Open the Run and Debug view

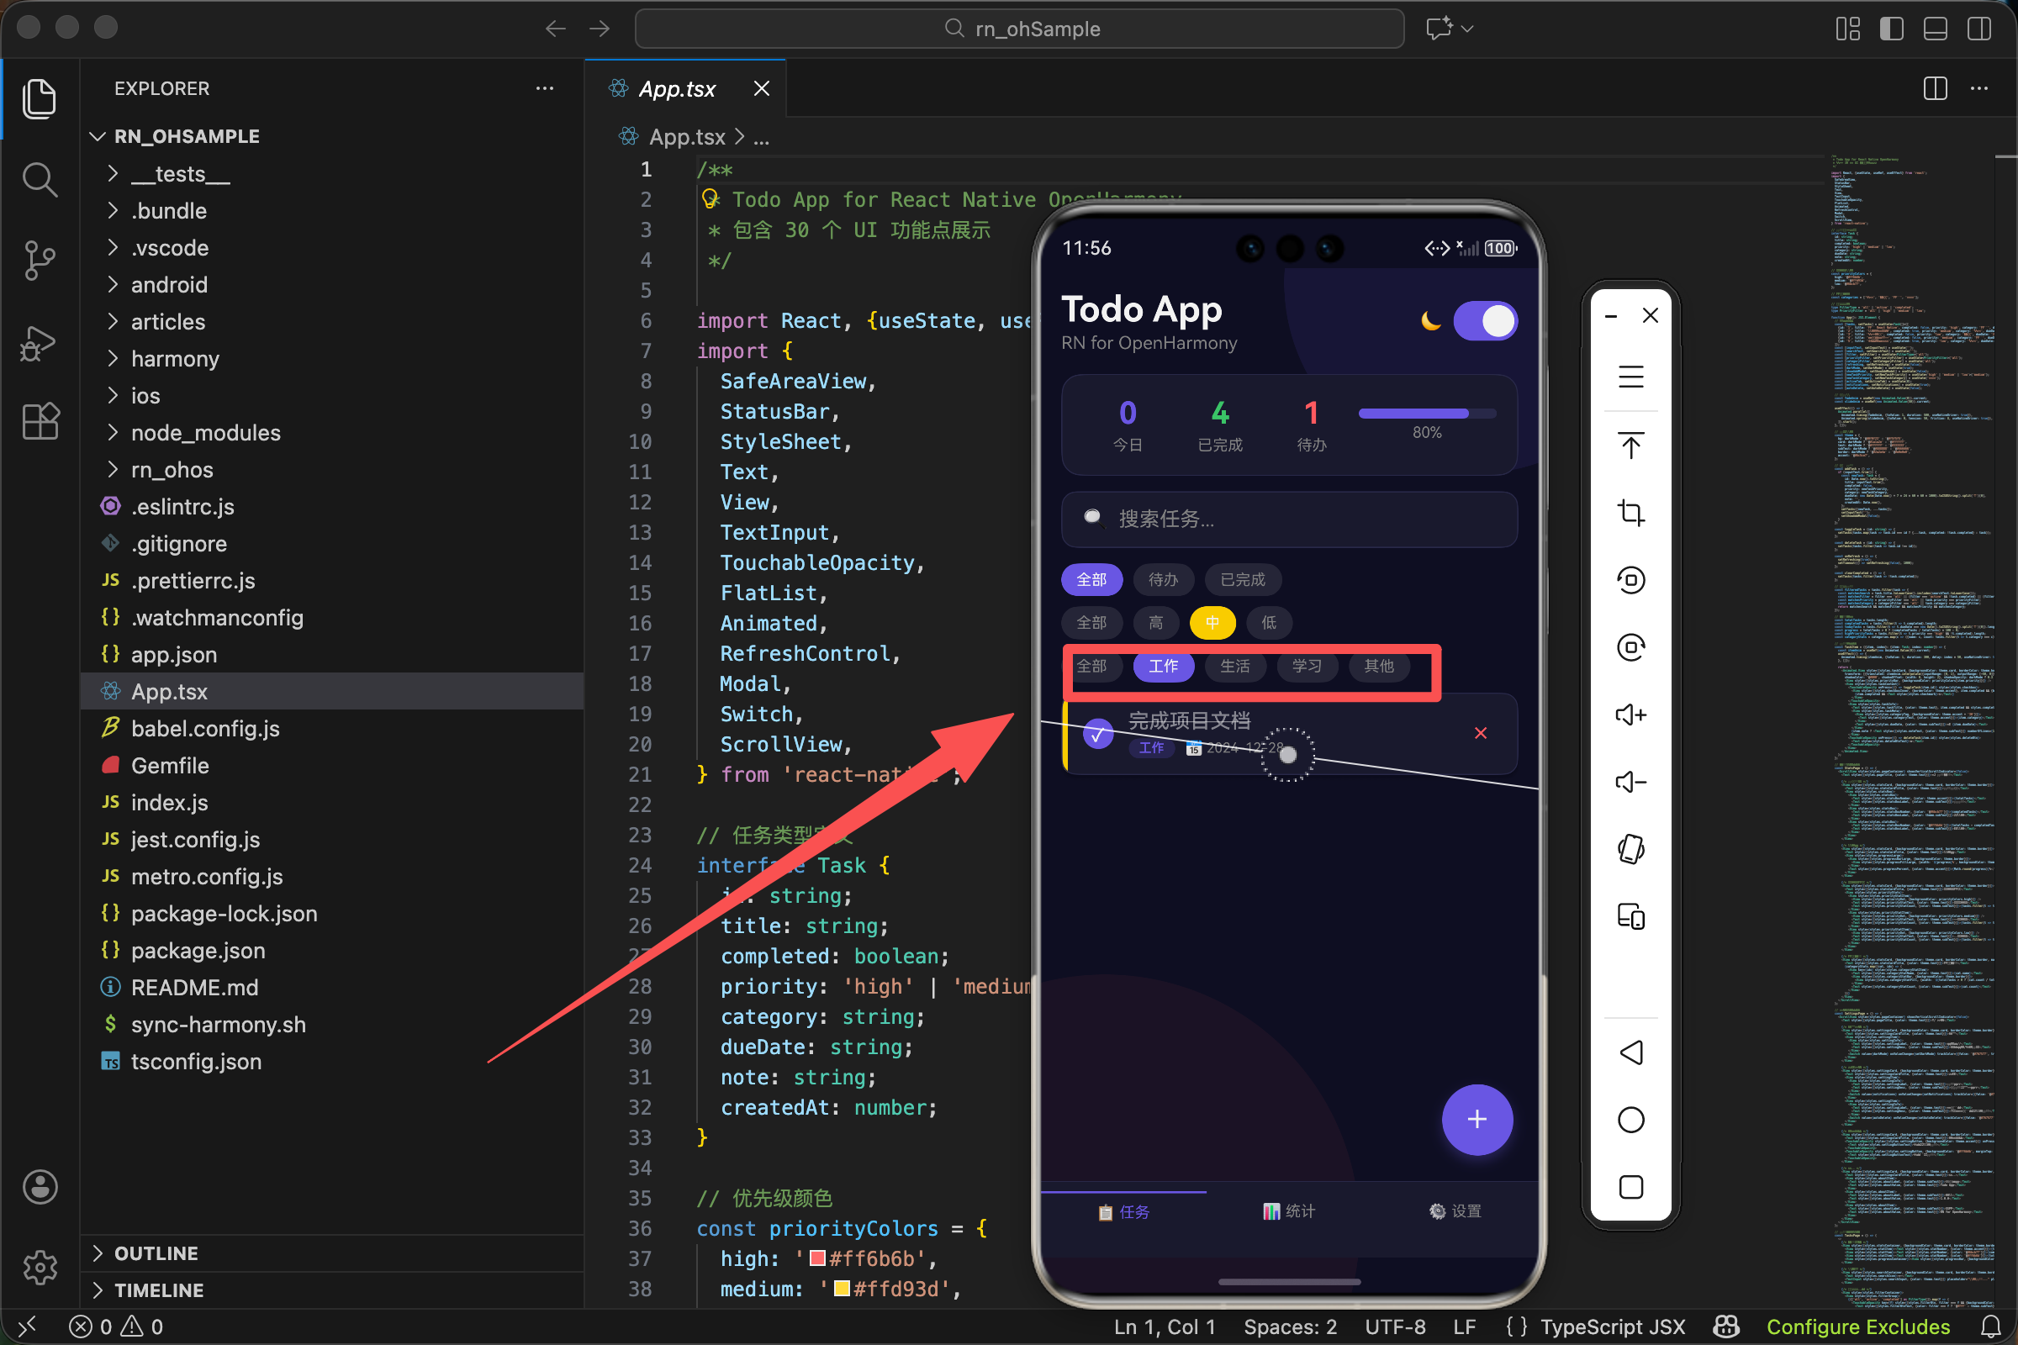[x=40, y=341]
